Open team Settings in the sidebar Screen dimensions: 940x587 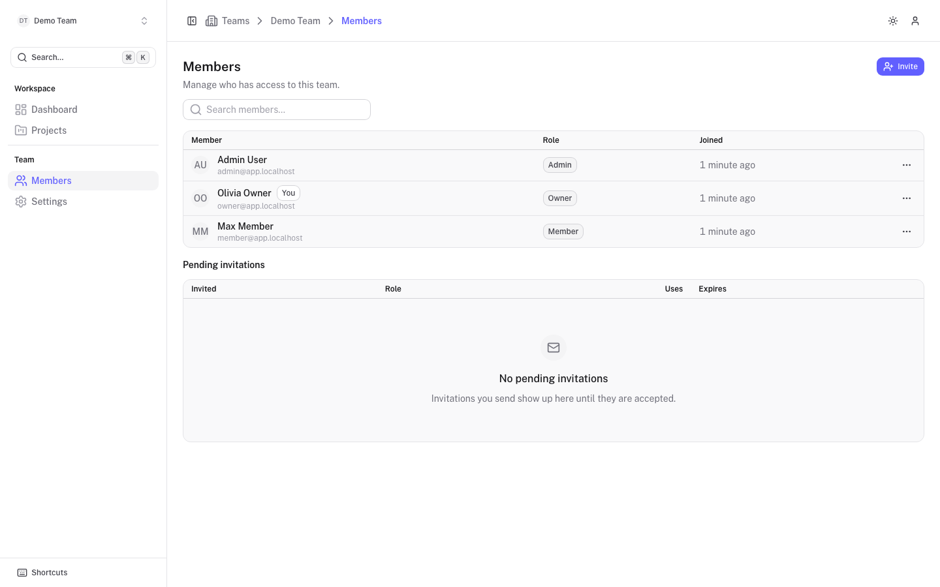click(x=83, y=202)
